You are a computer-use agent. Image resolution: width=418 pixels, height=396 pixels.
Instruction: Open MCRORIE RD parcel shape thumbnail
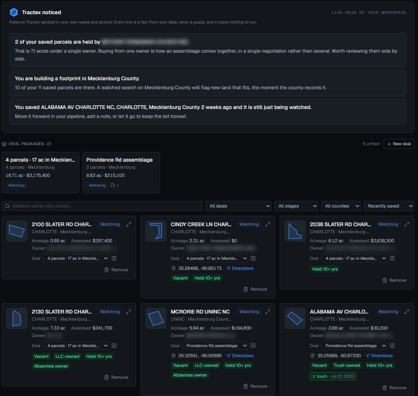[156, 318]
